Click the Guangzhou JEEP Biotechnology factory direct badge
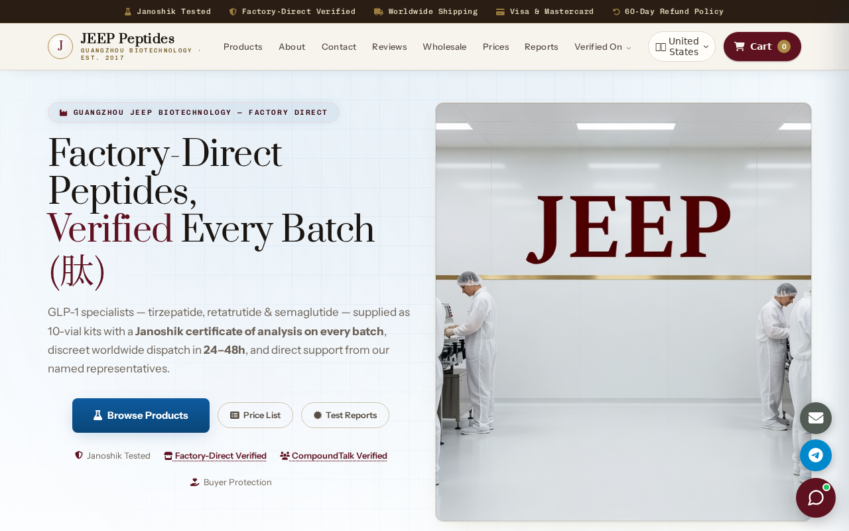This screenshot has height=531, width=849. coord(194,112)
